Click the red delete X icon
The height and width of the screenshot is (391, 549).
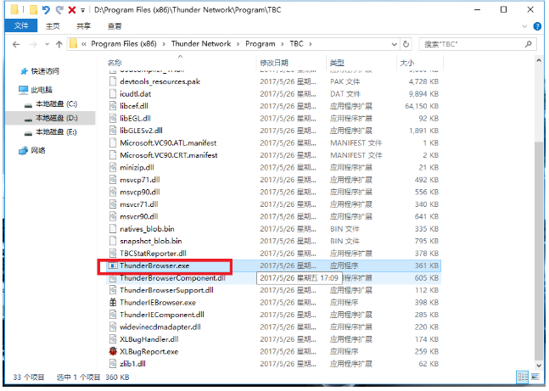[72, 10]
